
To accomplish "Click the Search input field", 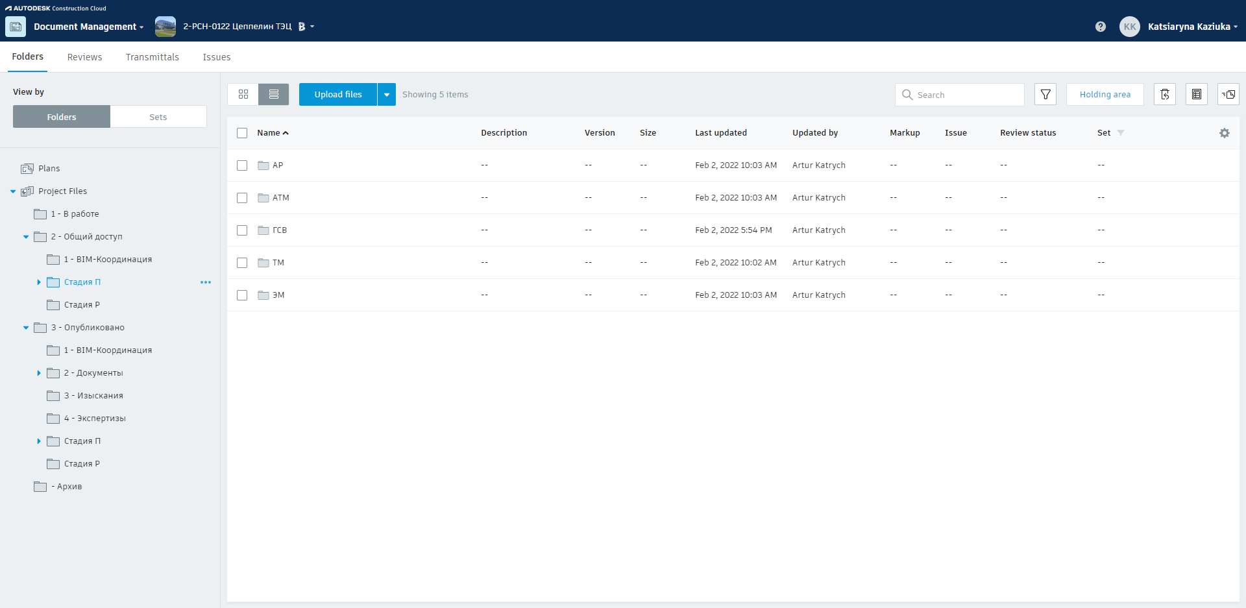I will pos(960,95).
